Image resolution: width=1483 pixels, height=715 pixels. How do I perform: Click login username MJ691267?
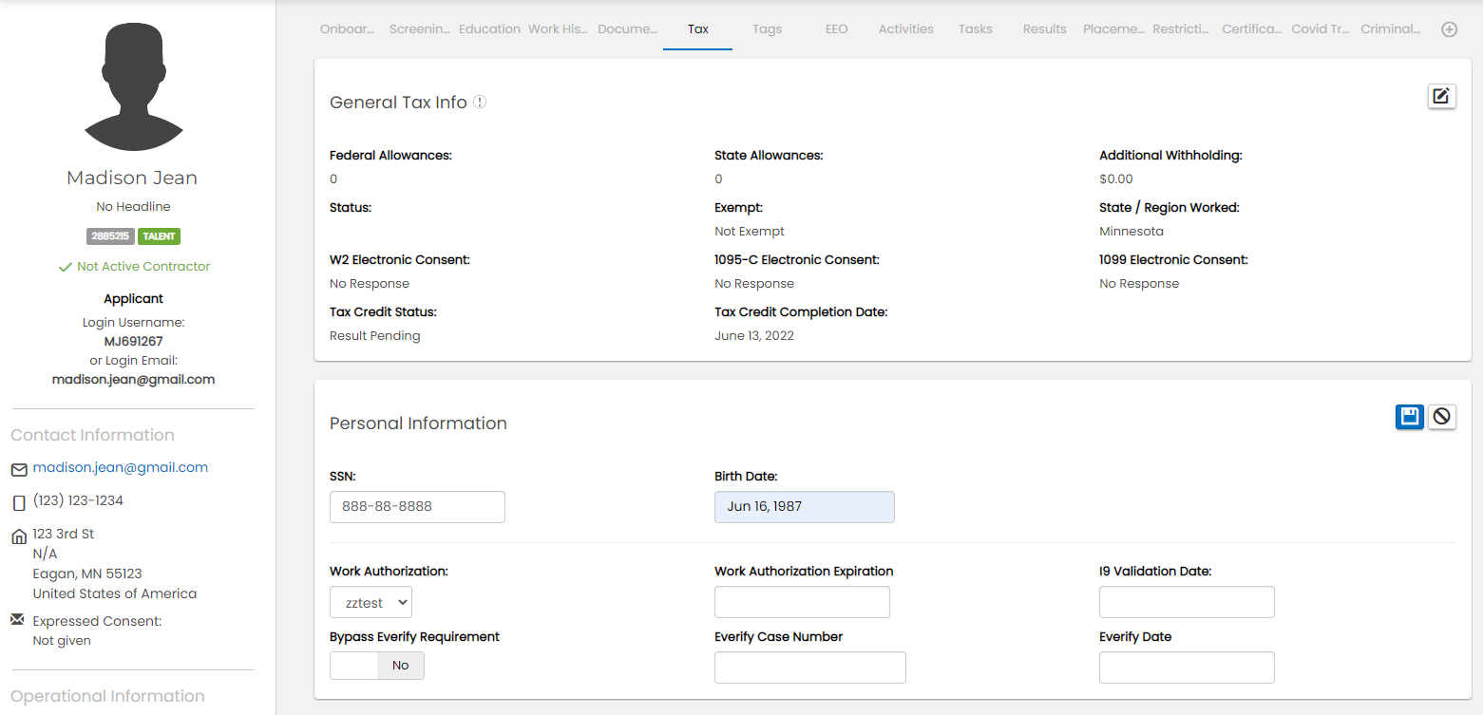[x=133, y=341]
